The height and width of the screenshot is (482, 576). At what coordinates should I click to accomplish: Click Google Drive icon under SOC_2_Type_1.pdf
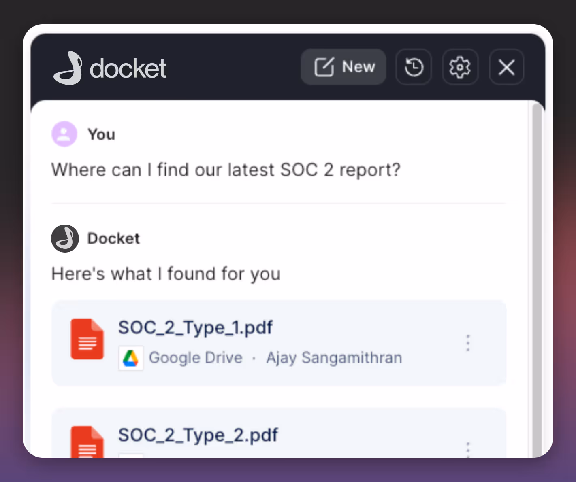131,358
